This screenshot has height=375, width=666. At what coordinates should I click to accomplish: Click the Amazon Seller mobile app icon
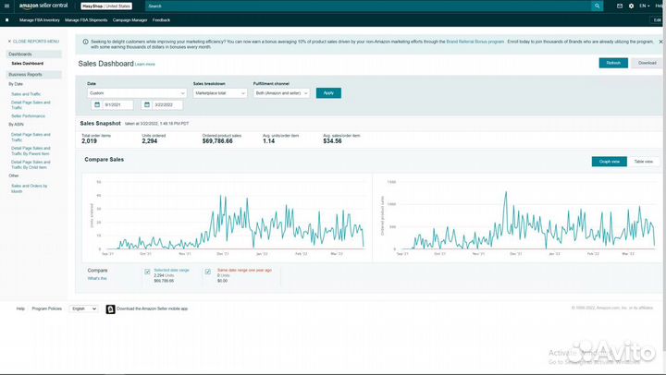pyautogui.click(x=110, y=309)
